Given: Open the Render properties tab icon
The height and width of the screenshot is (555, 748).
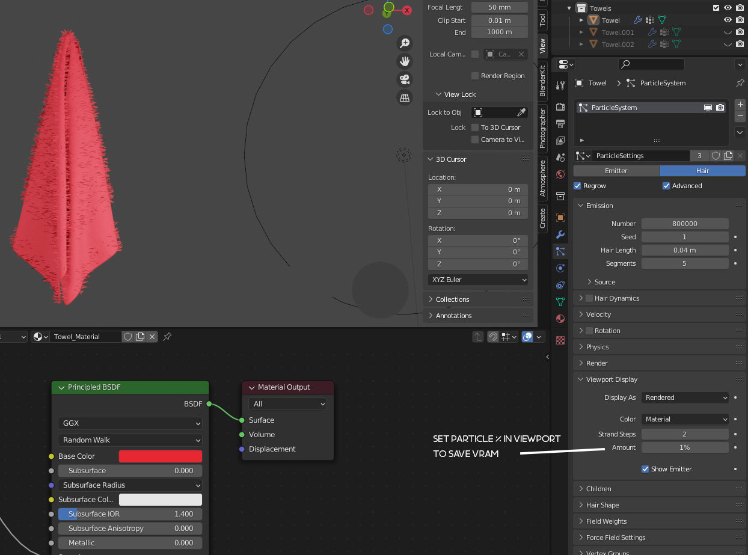Looking at the screenshot, I should click(x=560, y=107).
